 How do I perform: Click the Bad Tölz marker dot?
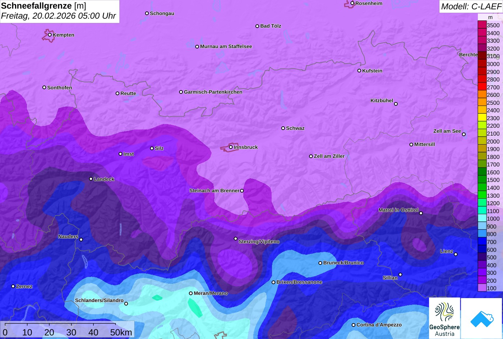(x=257, y=26)
